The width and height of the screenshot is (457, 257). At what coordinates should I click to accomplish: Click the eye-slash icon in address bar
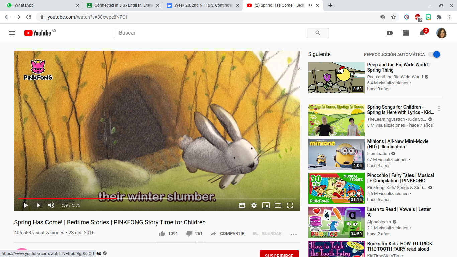[383, 17]
